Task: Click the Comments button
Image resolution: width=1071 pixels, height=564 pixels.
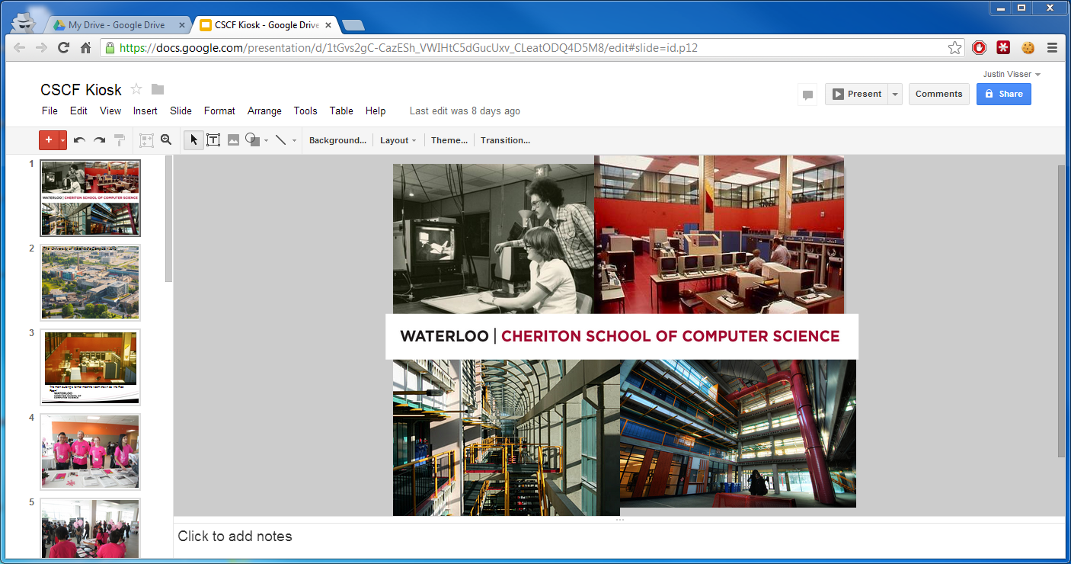Action: pyautogui.click(x=938, y=94)
